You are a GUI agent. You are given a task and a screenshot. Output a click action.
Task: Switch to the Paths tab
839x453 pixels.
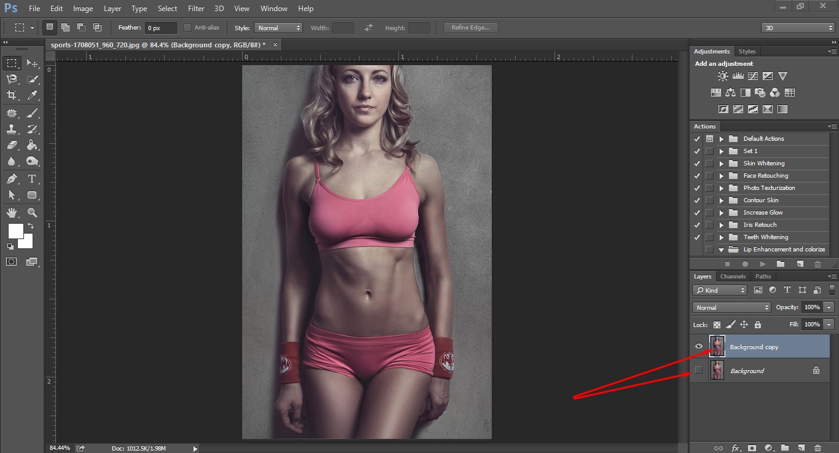(763, 277)
